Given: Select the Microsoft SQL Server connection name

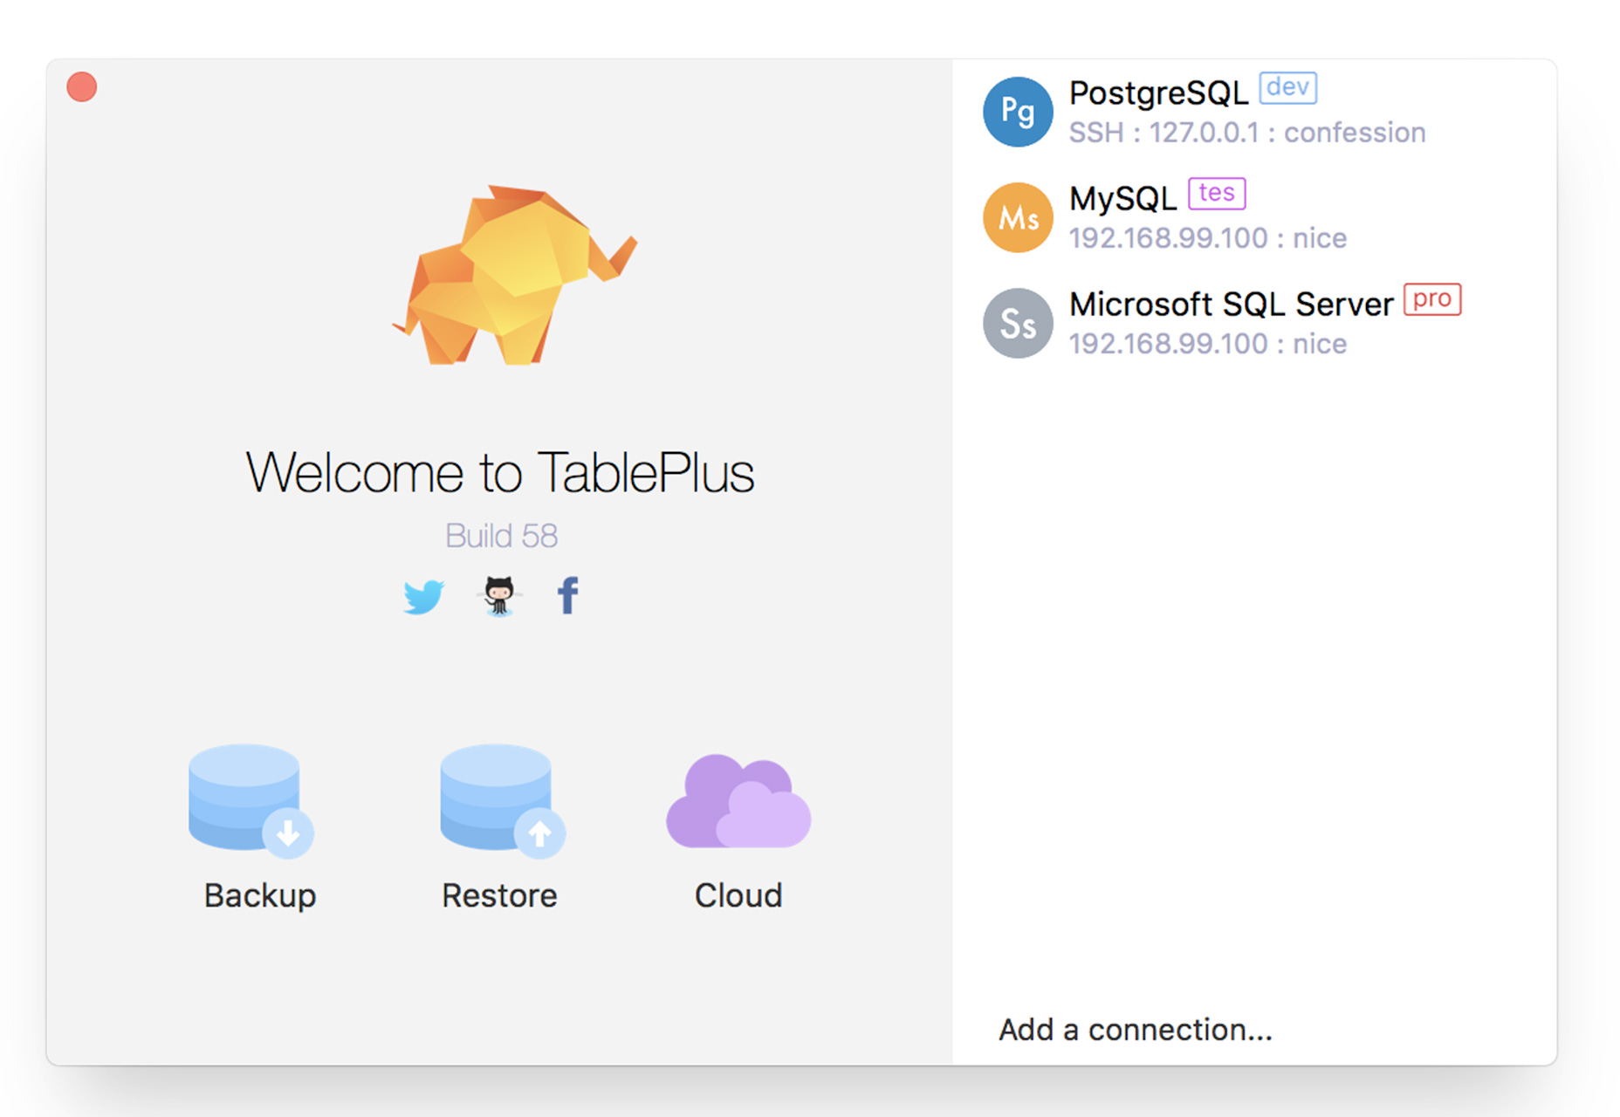Looking at the screenshot, I should click(x=1232, y=305).
